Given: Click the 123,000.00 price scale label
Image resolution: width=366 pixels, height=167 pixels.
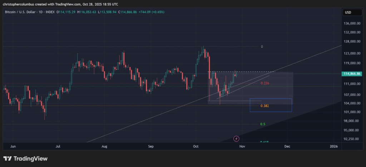Looking at the screenshot, I should coord(352,54).
